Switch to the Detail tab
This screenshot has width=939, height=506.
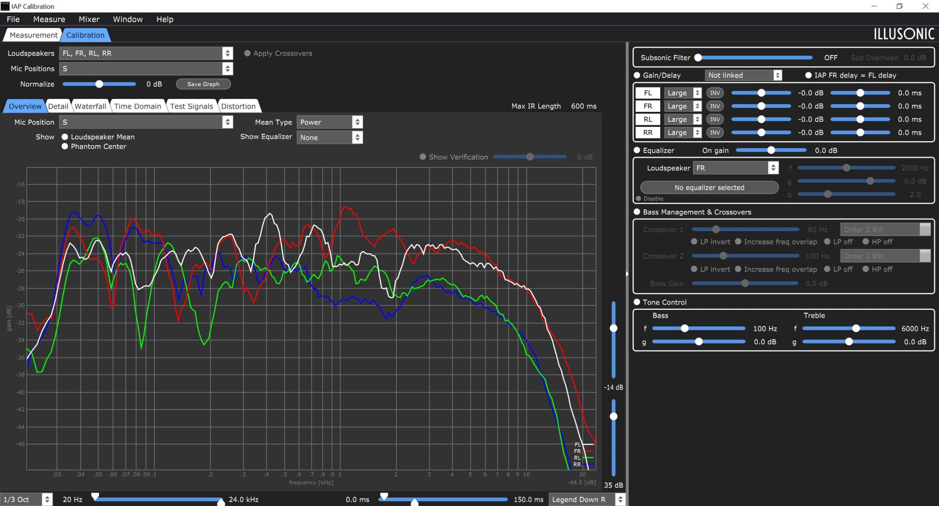tap(58, 106)
